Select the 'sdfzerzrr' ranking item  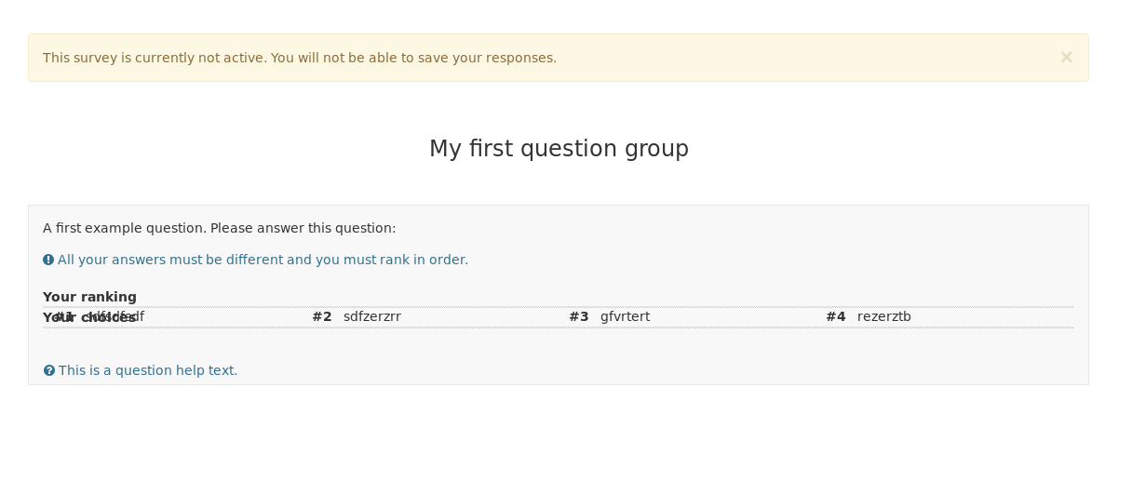click(372, 317)
